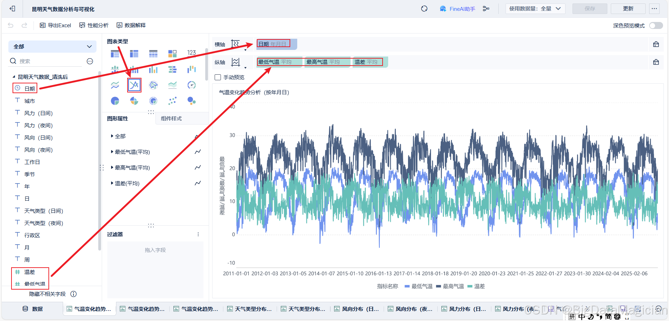The image size is (669, 321).
Task: Select the pie chart icon
Action: 115,101
